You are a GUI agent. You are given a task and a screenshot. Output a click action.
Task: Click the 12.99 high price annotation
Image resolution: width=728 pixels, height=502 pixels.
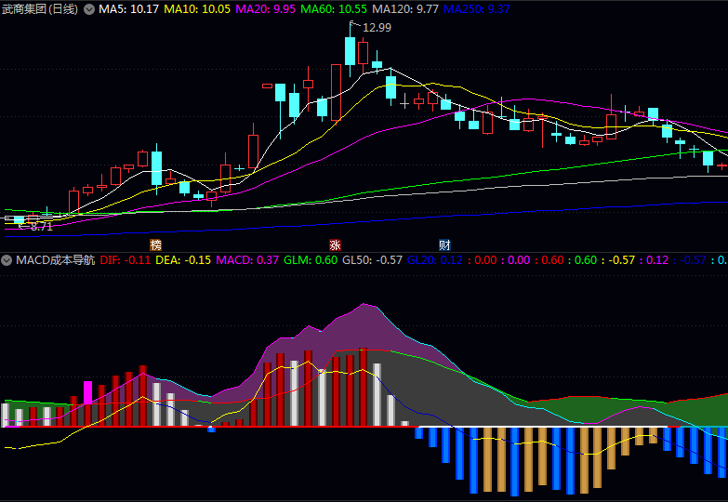[377, 28]
